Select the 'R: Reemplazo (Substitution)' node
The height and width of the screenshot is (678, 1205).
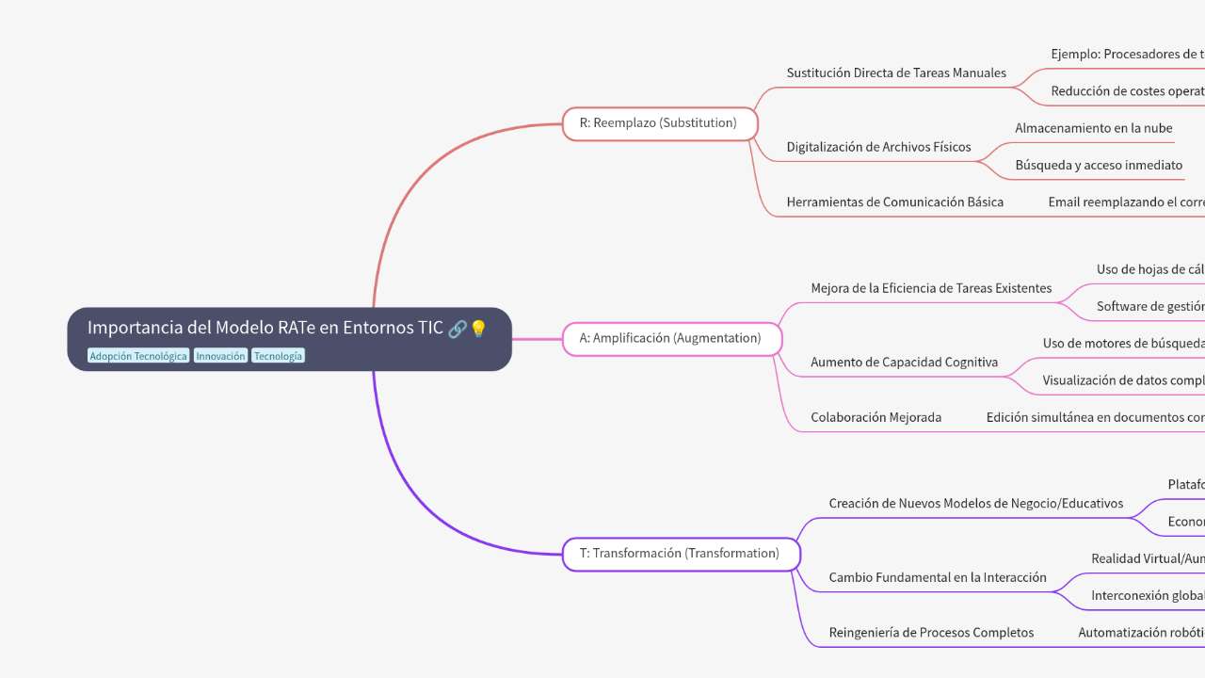tap(658, 123)
